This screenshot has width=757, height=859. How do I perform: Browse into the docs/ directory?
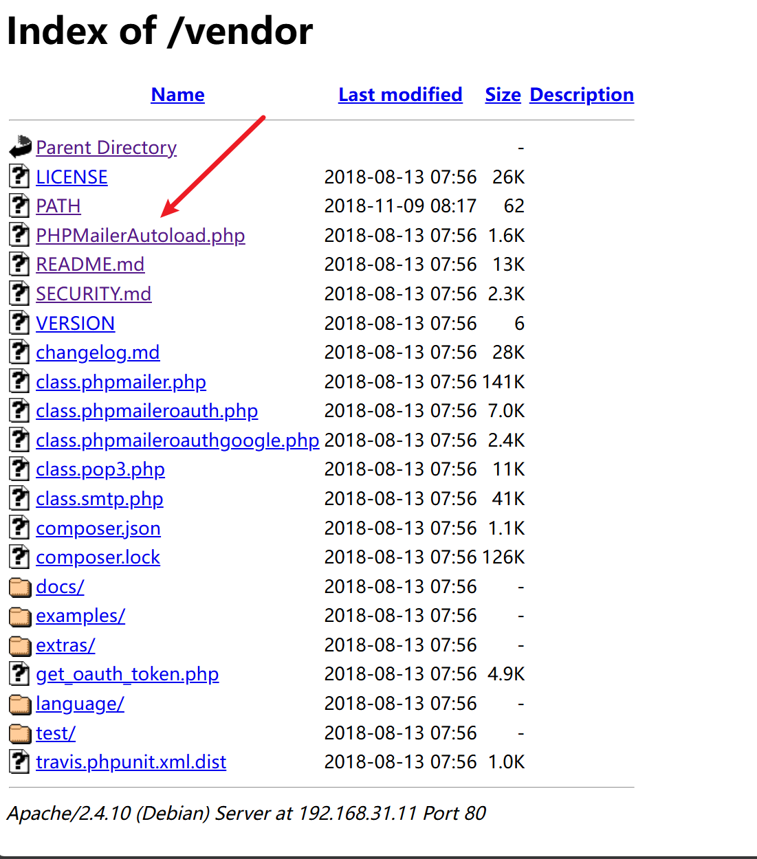(x=60, y=586)
